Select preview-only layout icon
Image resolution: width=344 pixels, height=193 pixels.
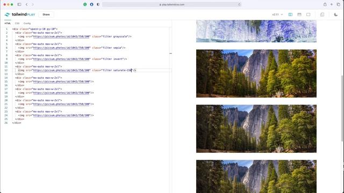308,14
